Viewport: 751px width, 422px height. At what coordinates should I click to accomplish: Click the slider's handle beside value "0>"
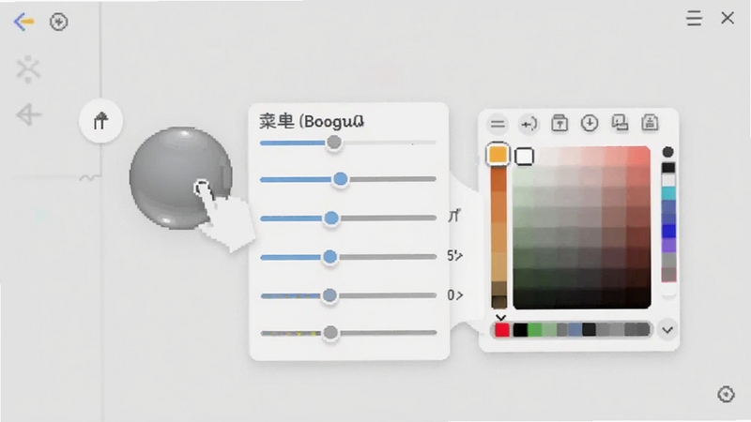tap(330, 295)
